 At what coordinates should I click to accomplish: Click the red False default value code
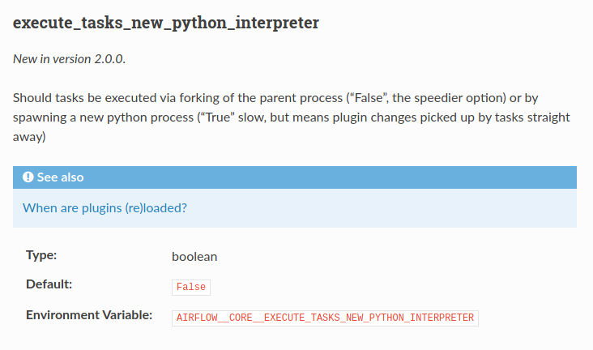click(x=191, y=287)
